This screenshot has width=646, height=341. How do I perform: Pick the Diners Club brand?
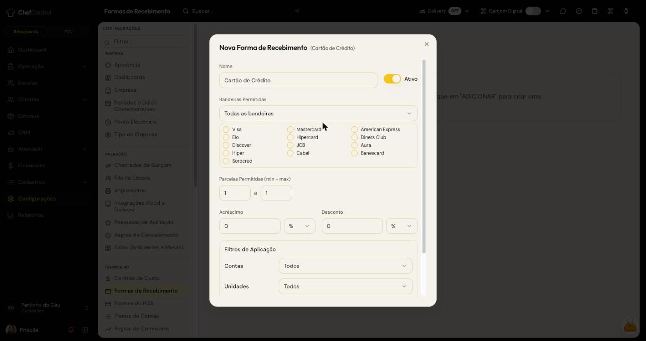tap(354, 137)
